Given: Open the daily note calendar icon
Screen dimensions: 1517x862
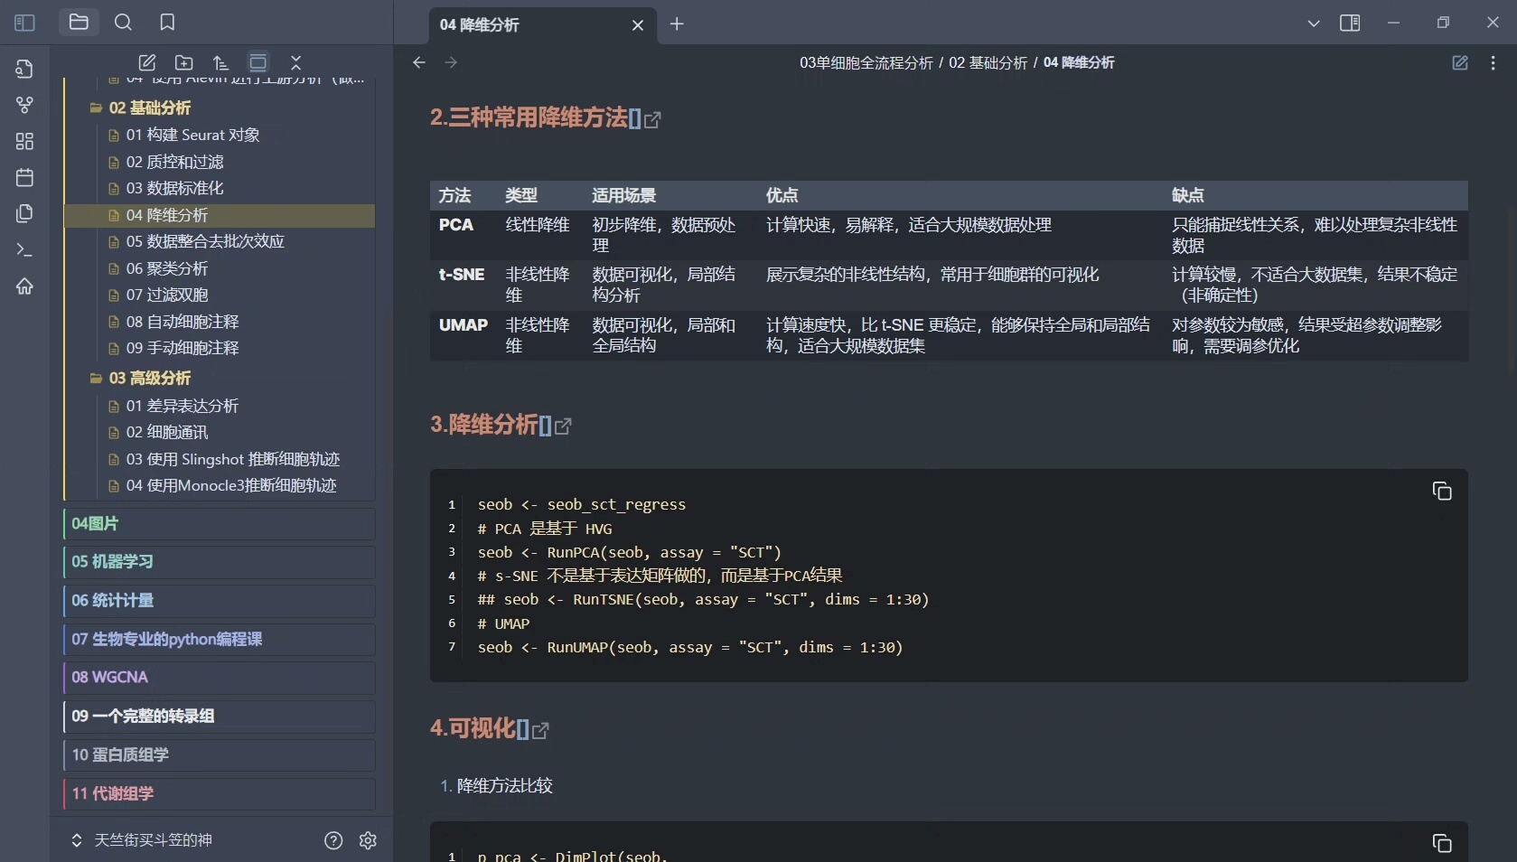Looking at the screenshot, I should click(24, 177).
